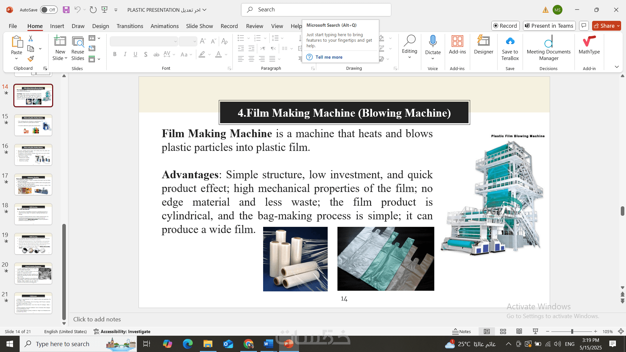Open Reading View from status bar
This screenshot has height=352, width=626.
tap(519, 331)
